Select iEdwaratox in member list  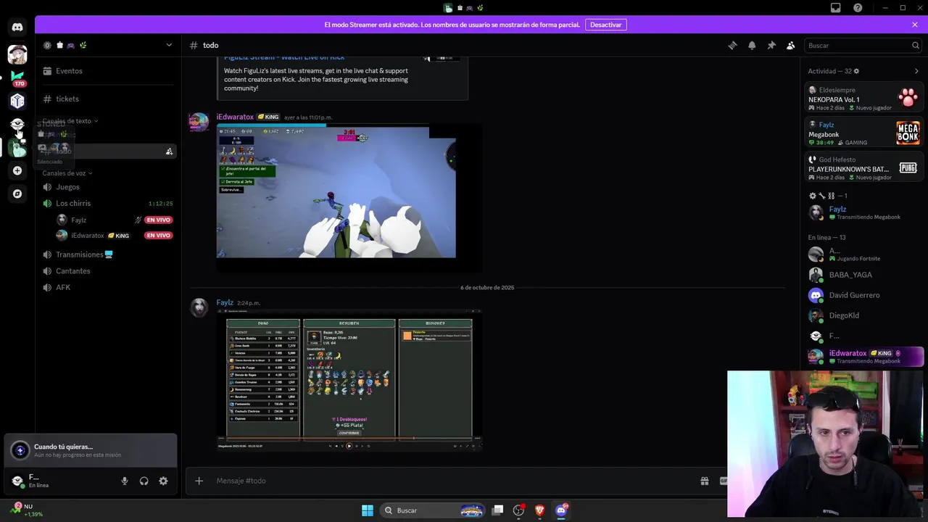point(864,357)
